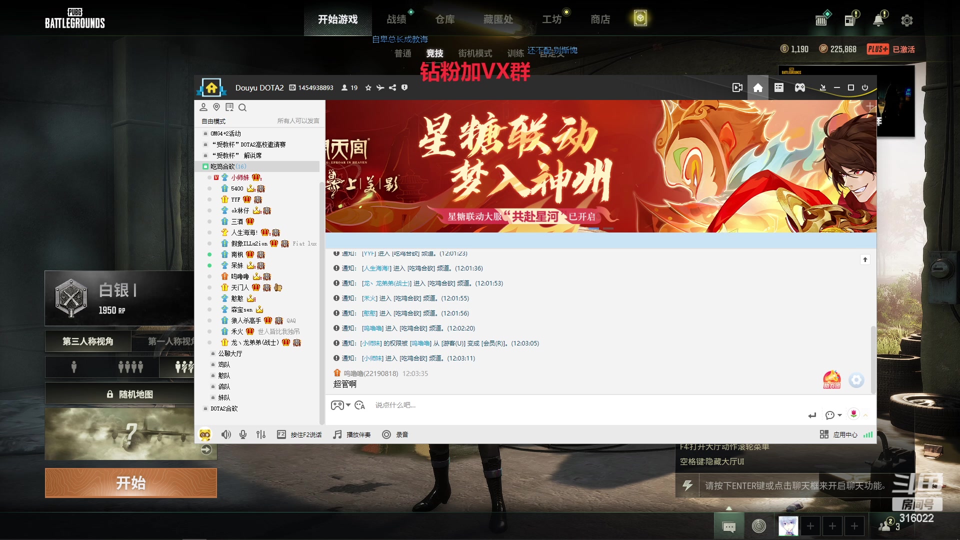960x540 pixels.
Task: Toggle the microphone icon
Action: [243, 434]
